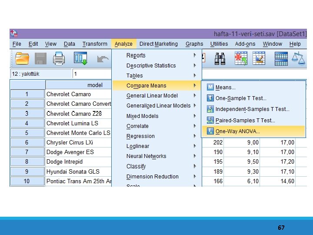Click the cell with value 9,50
The image size is (313, 235).
pyautogui.click(x=242, y=161)
